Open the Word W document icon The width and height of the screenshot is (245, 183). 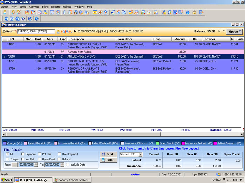(175, 13)
